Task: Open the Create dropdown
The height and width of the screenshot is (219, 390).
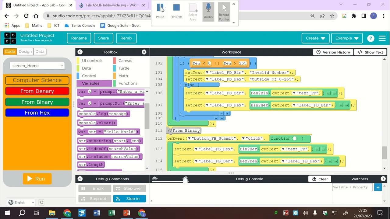Action: (315, 38)
